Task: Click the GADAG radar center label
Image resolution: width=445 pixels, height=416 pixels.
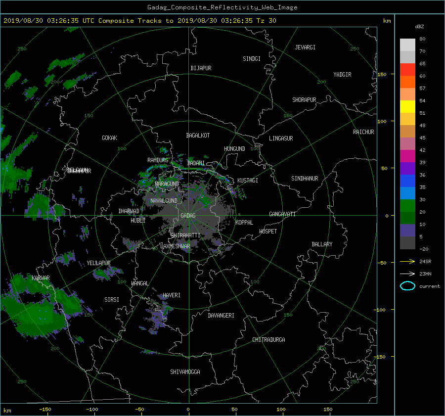Action: pyautogui.click(x=188, y=216)
